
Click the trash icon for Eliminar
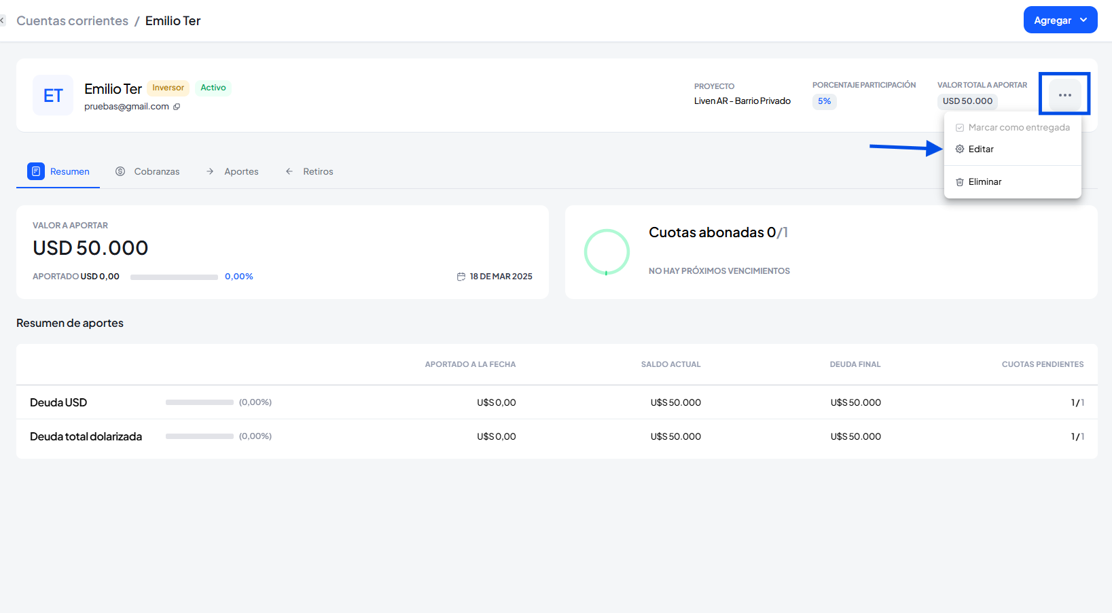[959, 182]
